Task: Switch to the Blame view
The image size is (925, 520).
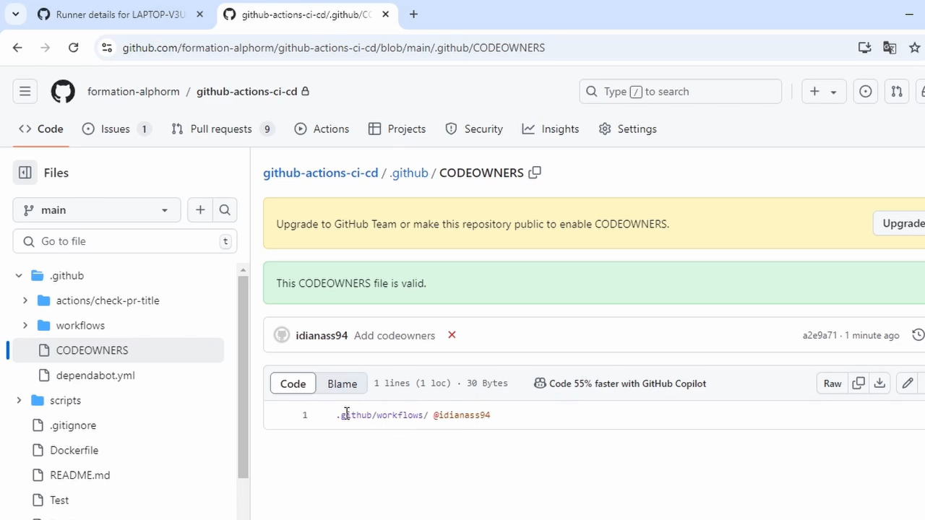Action: (342, 383)
